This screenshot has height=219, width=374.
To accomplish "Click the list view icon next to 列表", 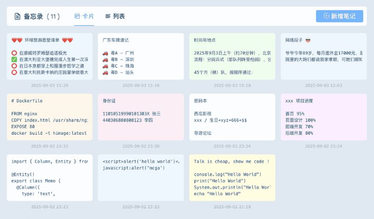I will pos(108,16).
